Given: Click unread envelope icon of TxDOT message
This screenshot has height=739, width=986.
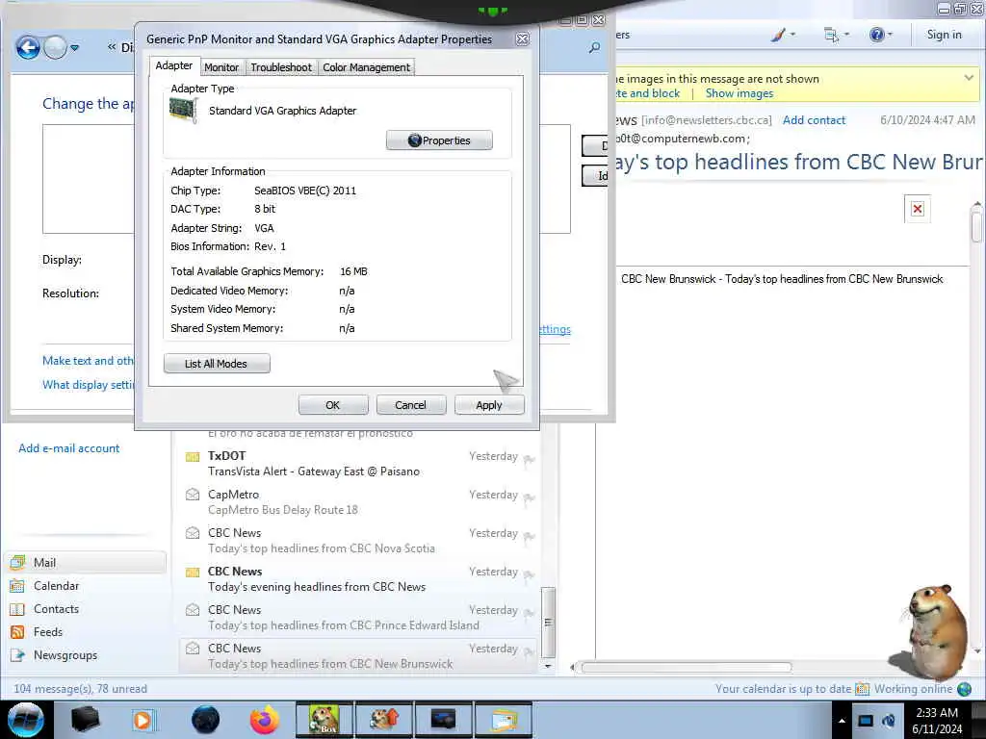Looking at the screenshot, I should pos(193,456).
